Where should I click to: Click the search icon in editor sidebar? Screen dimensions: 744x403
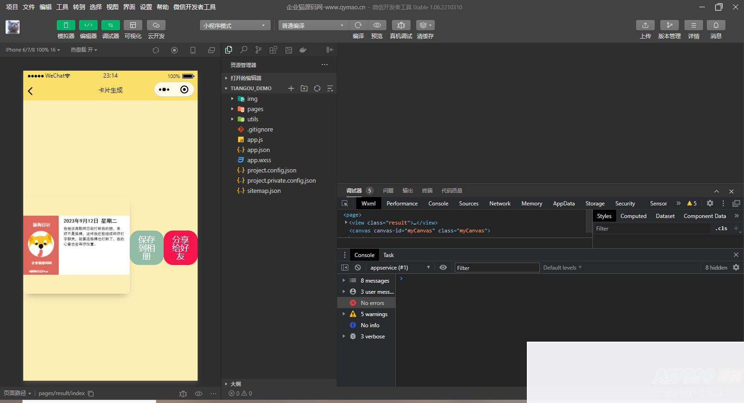click(244, 50)
